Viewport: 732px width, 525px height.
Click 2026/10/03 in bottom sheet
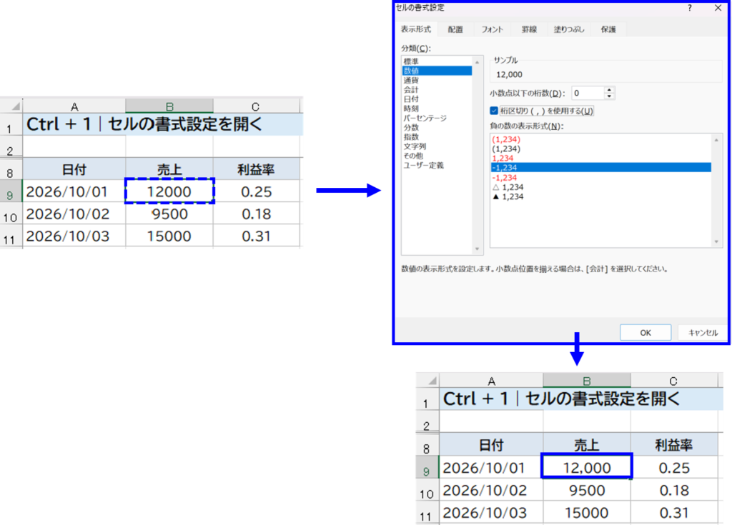(x=491, y=512)
